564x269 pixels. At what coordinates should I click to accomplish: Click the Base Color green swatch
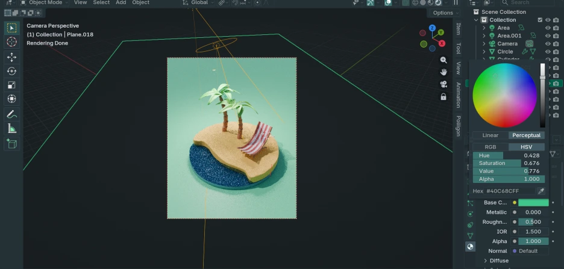pos(533,203)
